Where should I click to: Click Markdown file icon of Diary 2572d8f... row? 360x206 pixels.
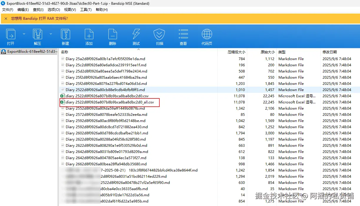[x=62, y=115]
